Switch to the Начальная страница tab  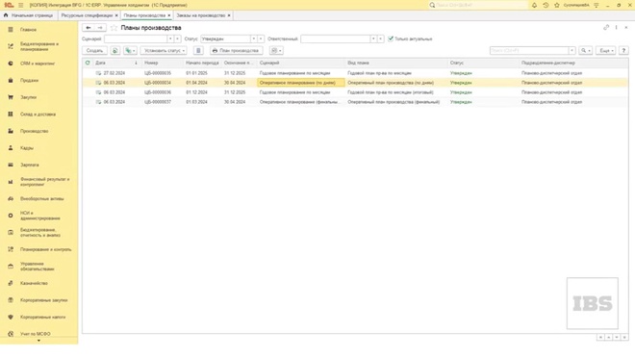coord(28,15)
